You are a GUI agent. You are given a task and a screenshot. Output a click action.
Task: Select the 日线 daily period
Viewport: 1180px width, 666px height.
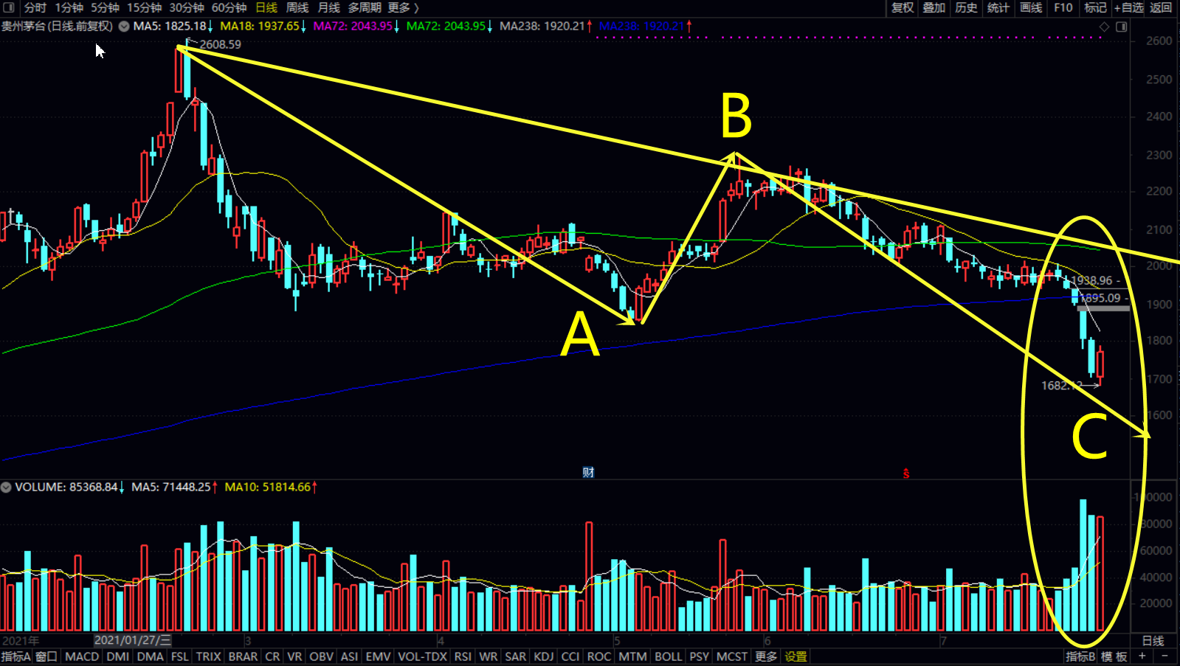click(x=266, y=7)
